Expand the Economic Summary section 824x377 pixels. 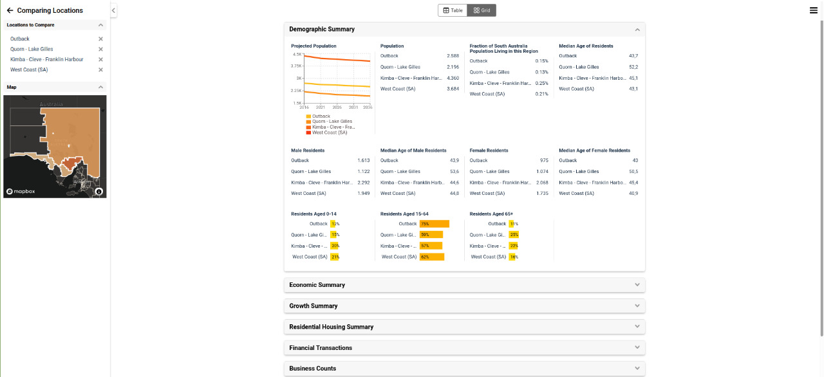click(x=637, y=284)
